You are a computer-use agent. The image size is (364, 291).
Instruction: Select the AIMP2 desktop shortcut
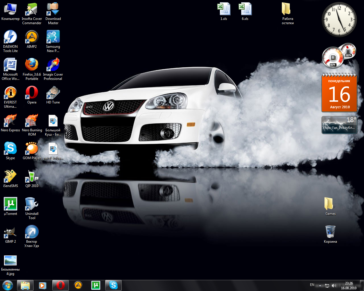pyautogui.click(x=32, y=37)
